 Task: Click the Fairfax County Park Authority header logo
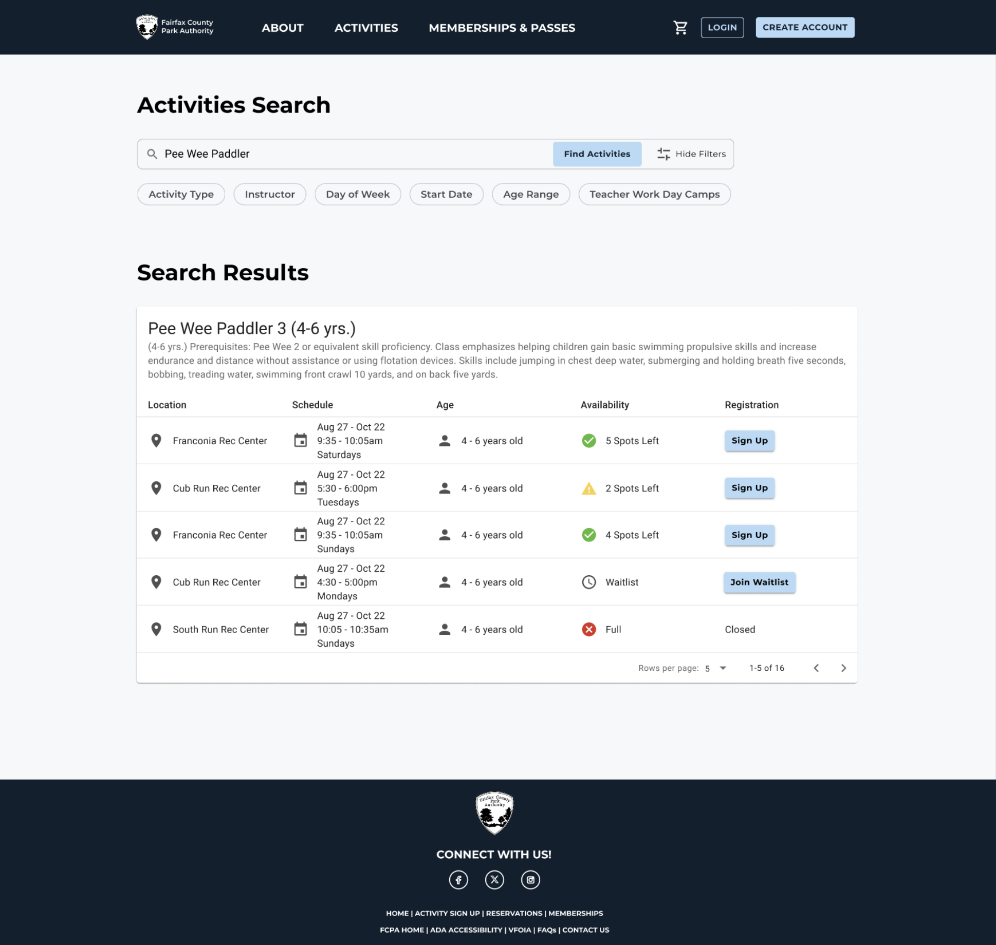pyautogui.click(x=175, y=27)
